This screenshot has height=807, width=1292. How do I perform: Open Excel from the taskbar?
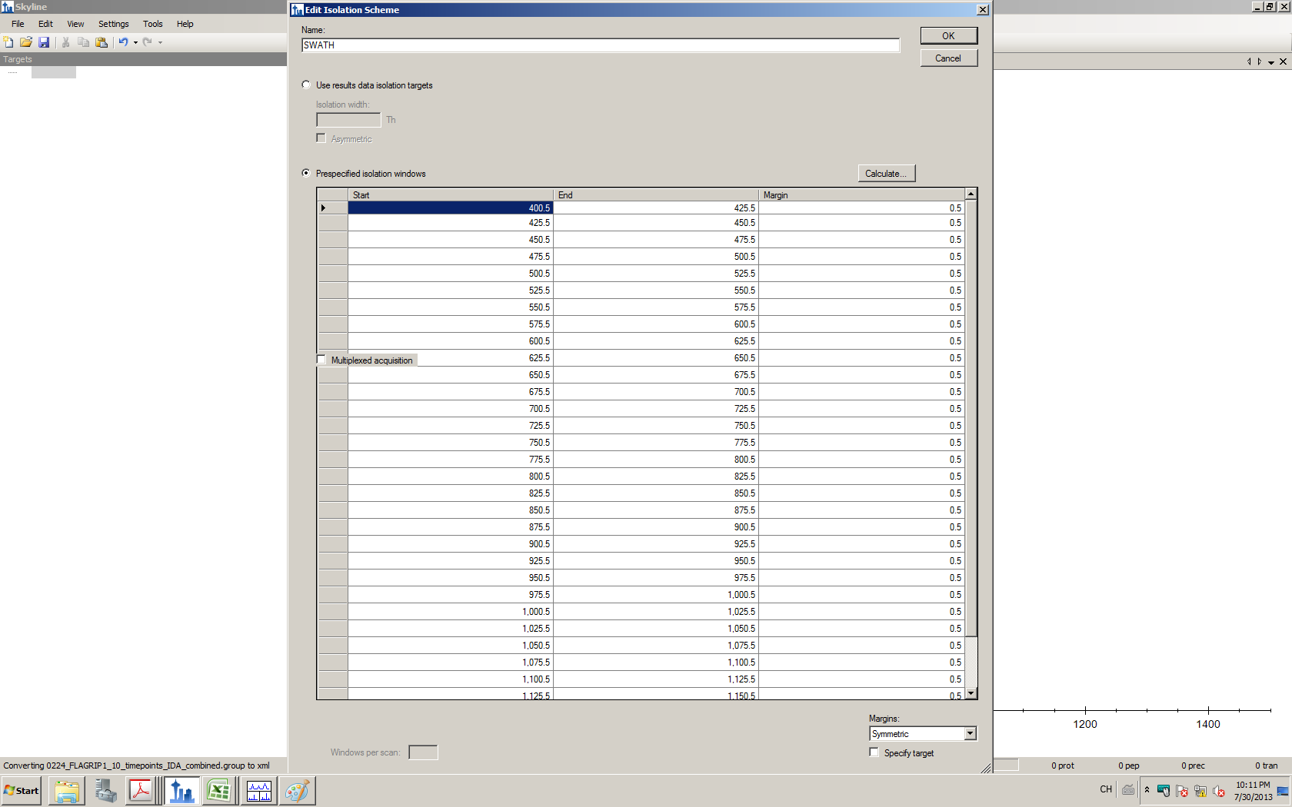point(219,790)
